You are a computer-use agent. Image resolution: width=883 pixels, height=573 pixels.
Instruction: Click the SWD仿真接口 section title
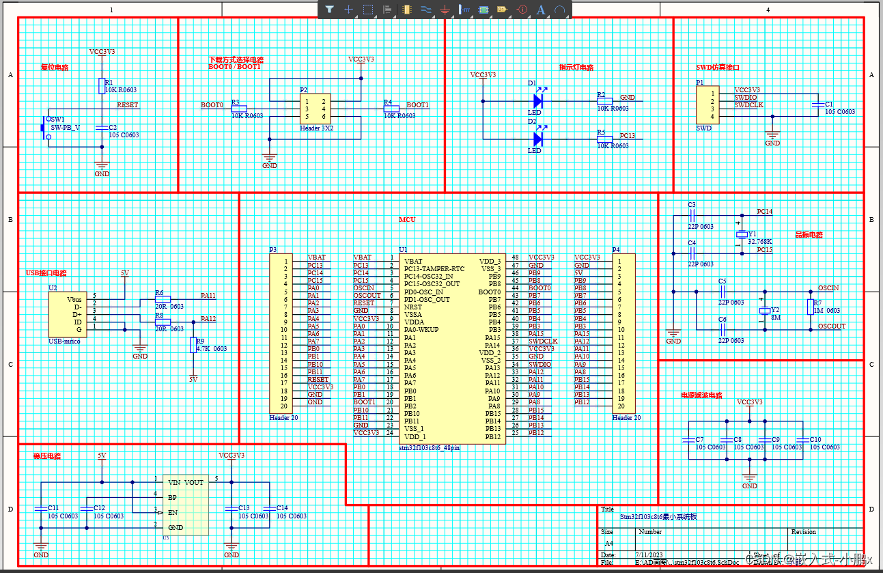tap(718, 68)
